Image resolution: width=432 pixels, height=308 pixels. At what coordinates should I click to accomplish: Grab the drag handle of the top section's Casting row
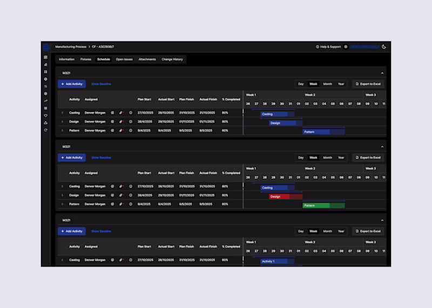point(62,113)
